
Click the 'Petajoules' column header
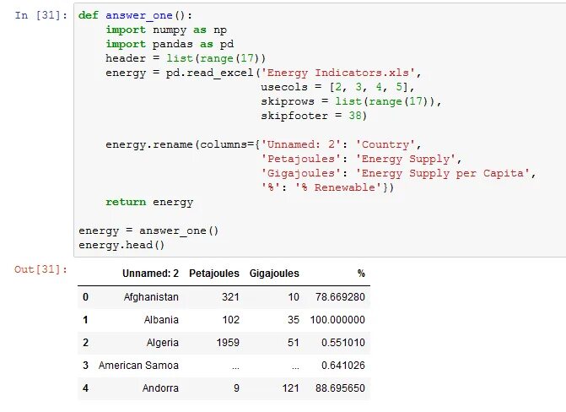click(x=214, y=274)
